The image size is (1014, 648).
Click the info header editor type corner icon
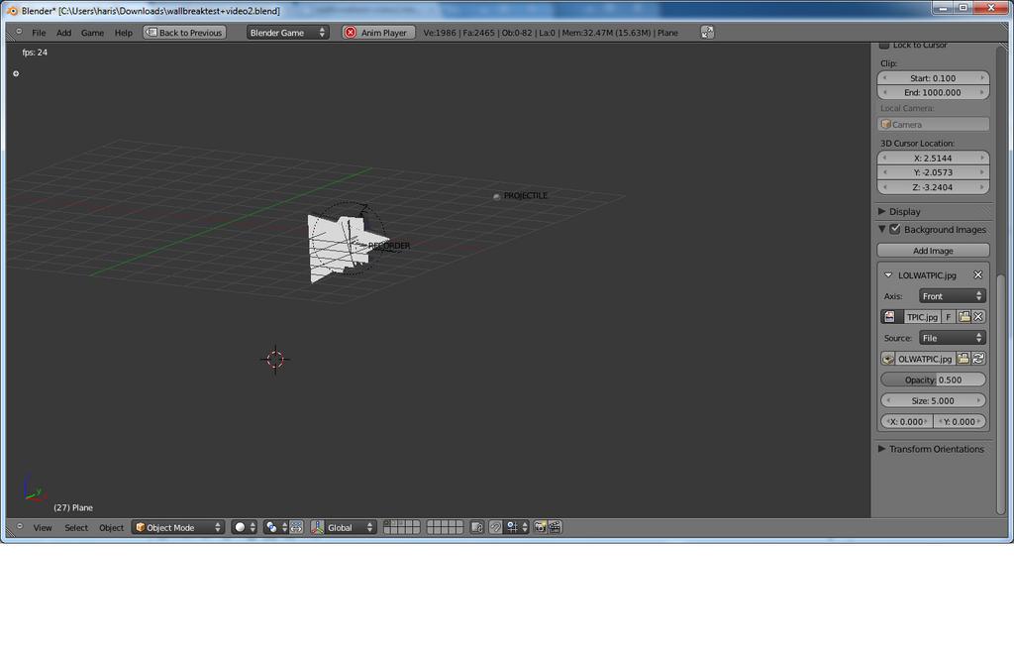click(19, 32)
